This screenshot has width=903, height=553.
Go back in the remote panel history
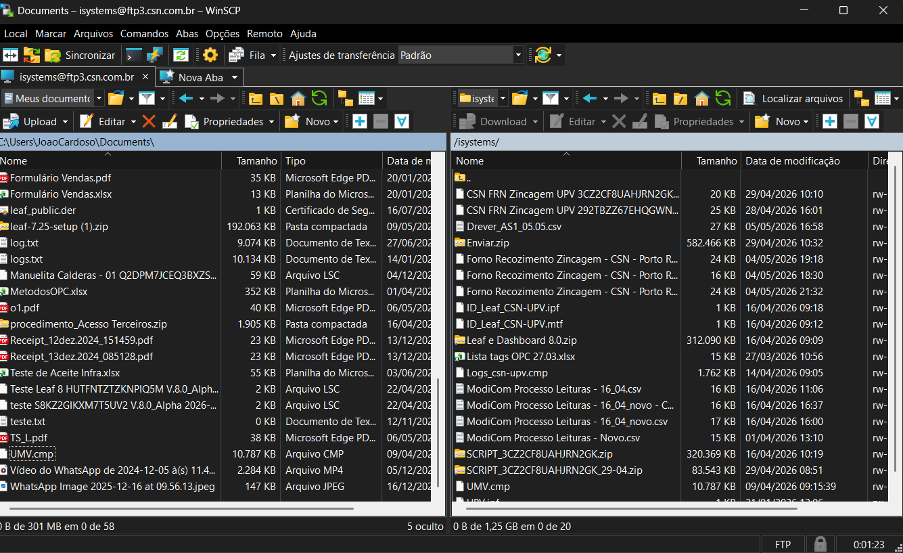pos(590,99)
